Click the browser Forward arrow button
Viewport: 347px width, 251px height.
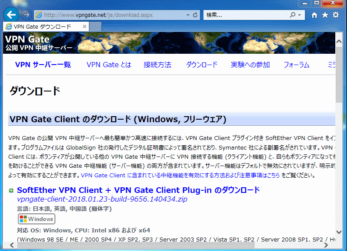[26, 15]
